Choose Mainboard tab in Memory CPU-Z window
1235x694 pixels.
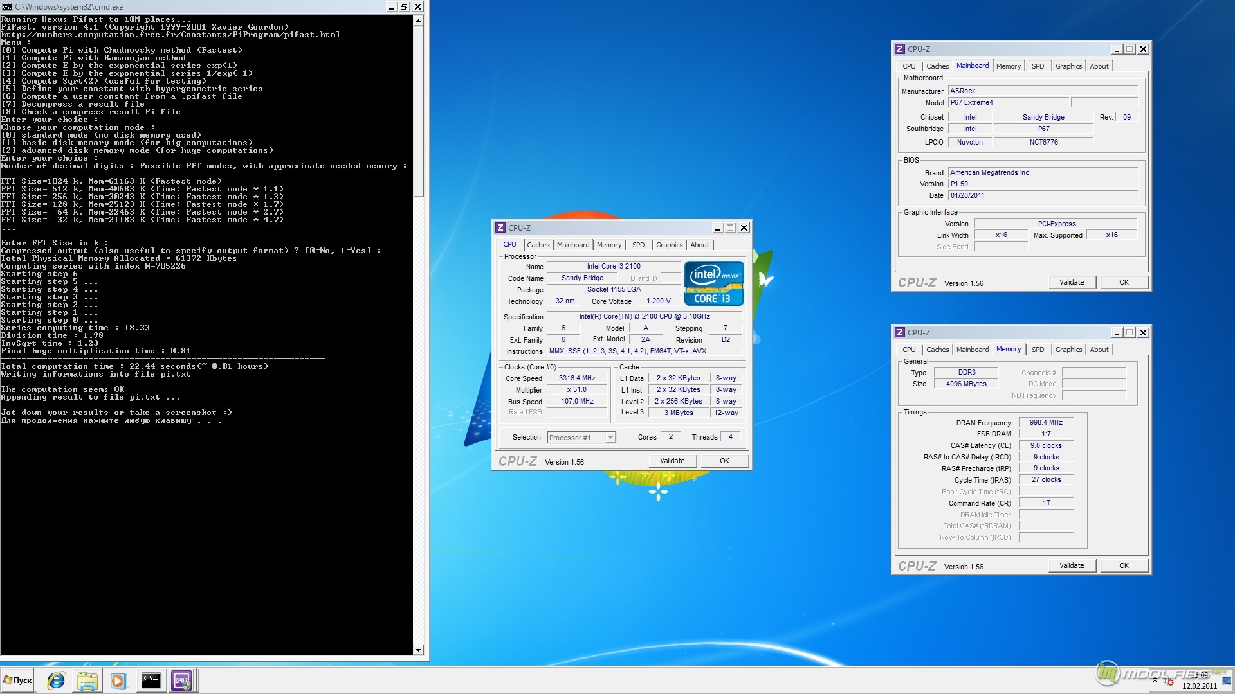pos(973,350)
